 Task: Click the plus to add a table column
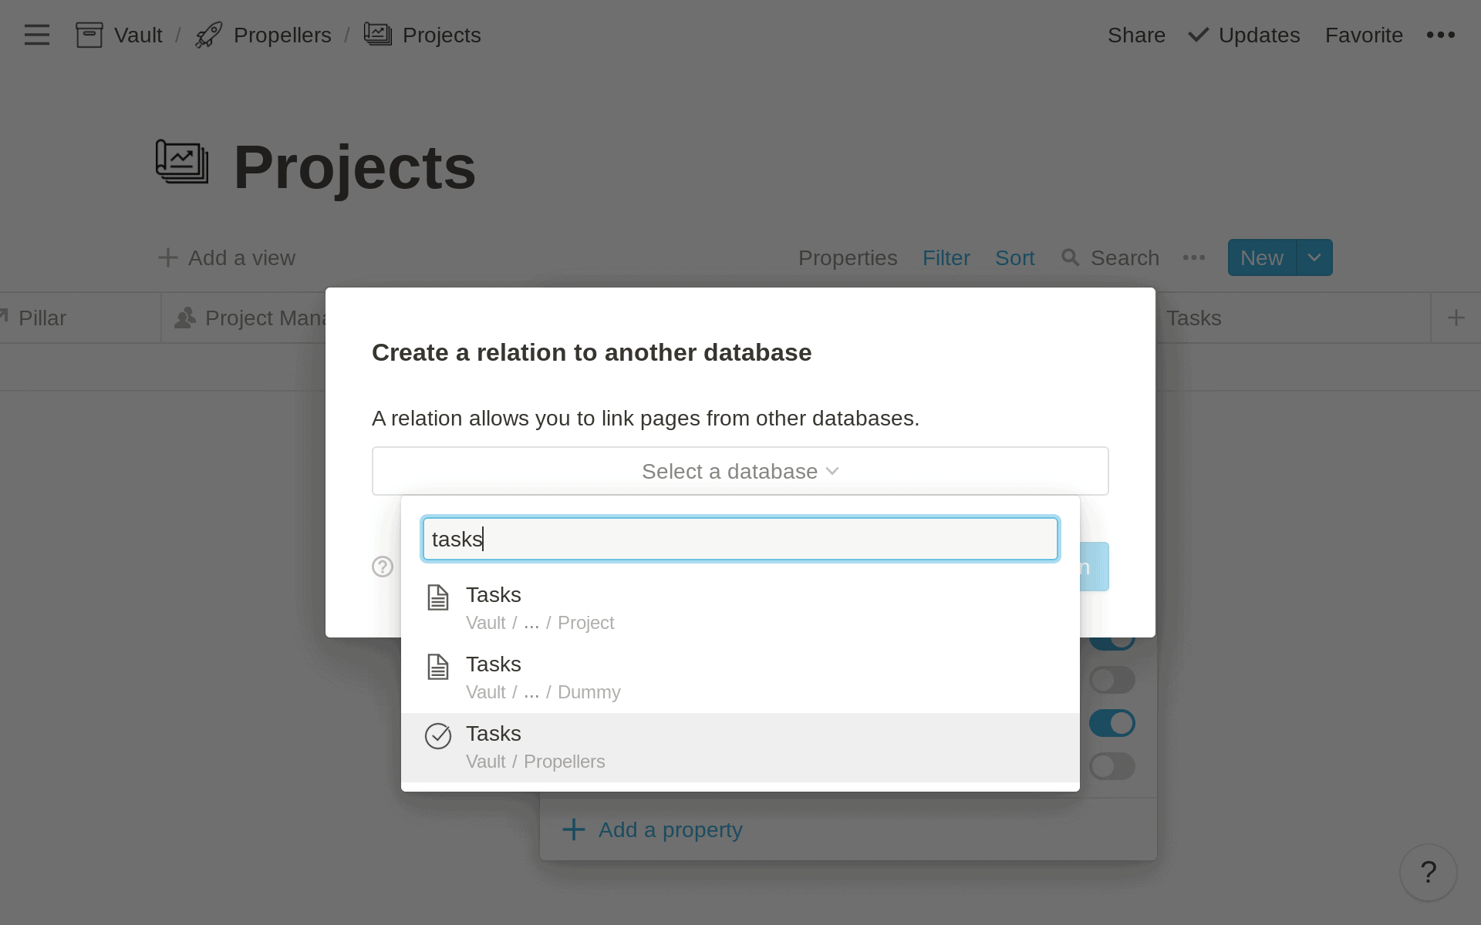pyautogui.click(x=1456, y=317)
